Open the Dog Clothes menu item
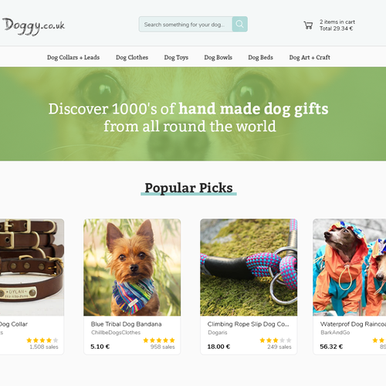386x386 pixels. point(132,57)
